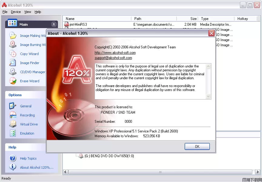Click the horizontal scrollbar thumb
This screenshot has height=182, width=262.
click(160, 172)
